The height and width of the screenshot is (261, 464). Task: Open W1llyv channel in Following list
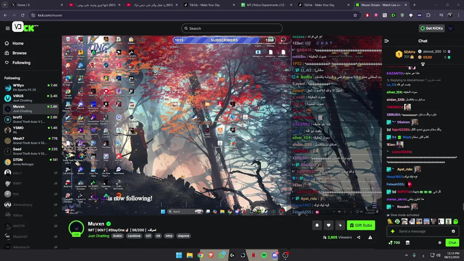pos(31,87)
